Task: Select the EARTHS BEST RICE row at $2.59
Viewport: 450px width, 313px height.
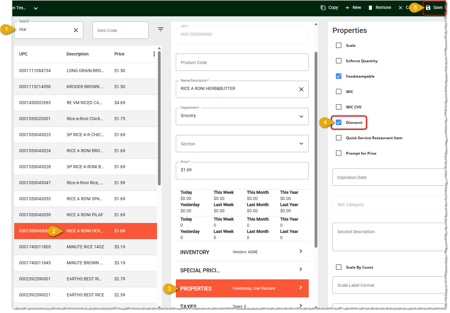Action: click(x=85, y=295)
